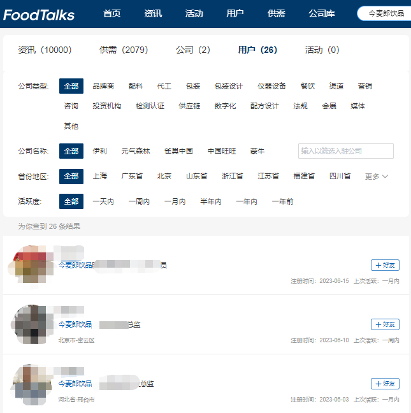Switch to 公司 (2) results tab

coord(193,50)
